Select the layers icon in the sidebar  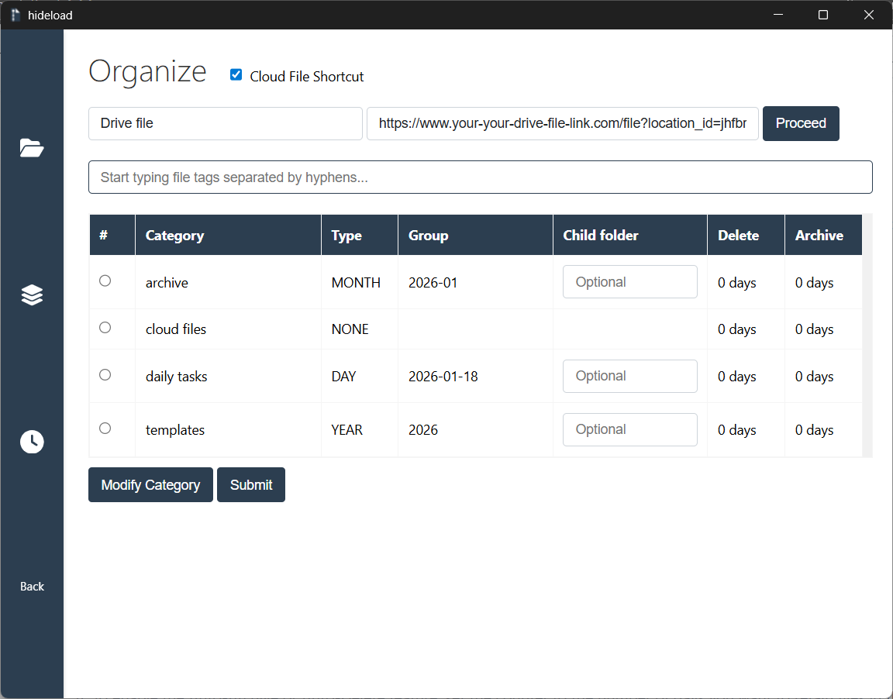[x=32, y=294]
